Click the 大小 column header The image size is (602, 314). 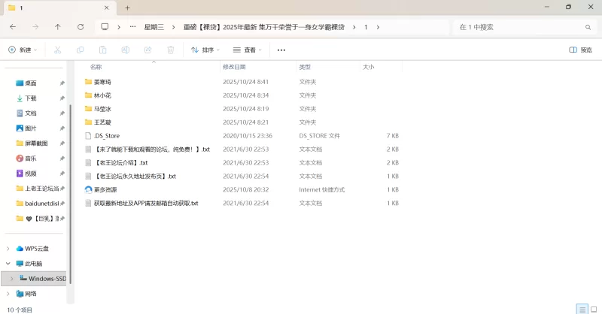click(369, 67)
